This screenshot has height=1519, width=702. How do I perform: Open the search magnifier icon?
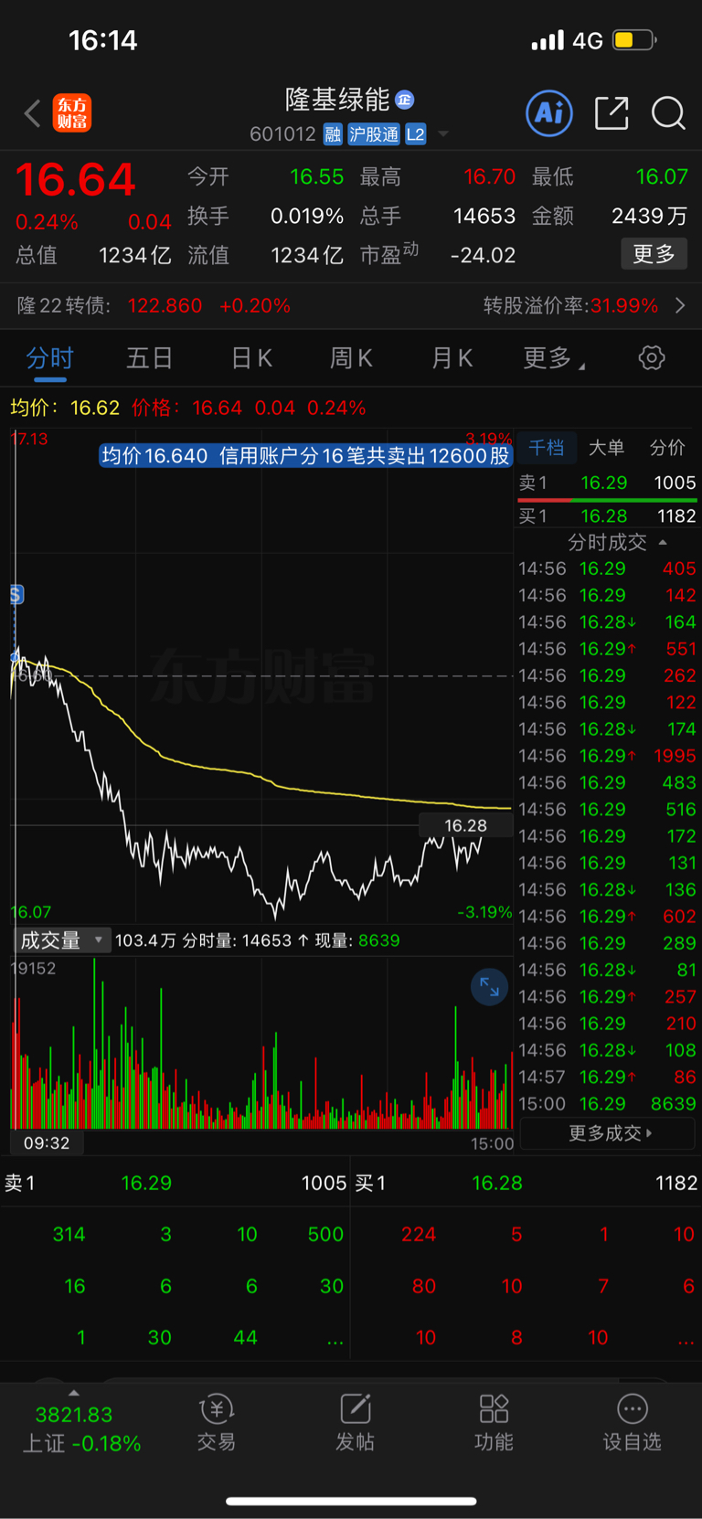(668, 113)
